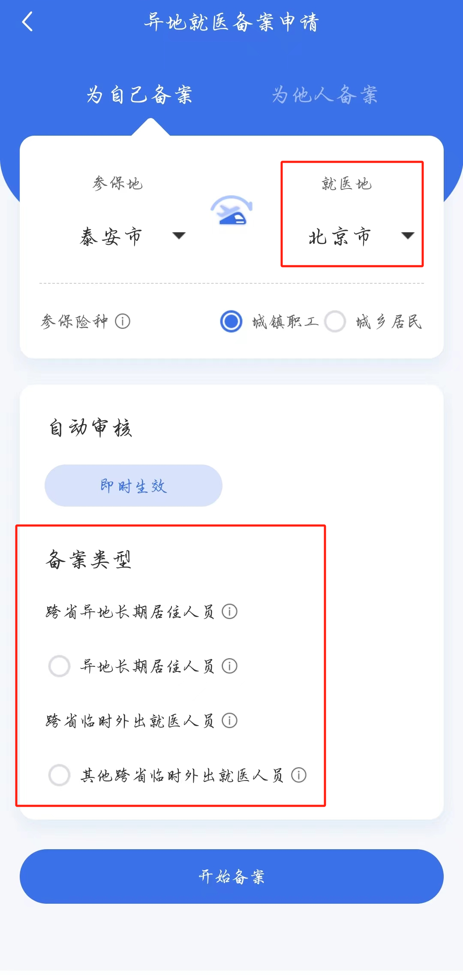
Task: Open info icon beside 参保险种
Action: click(123, 321)
